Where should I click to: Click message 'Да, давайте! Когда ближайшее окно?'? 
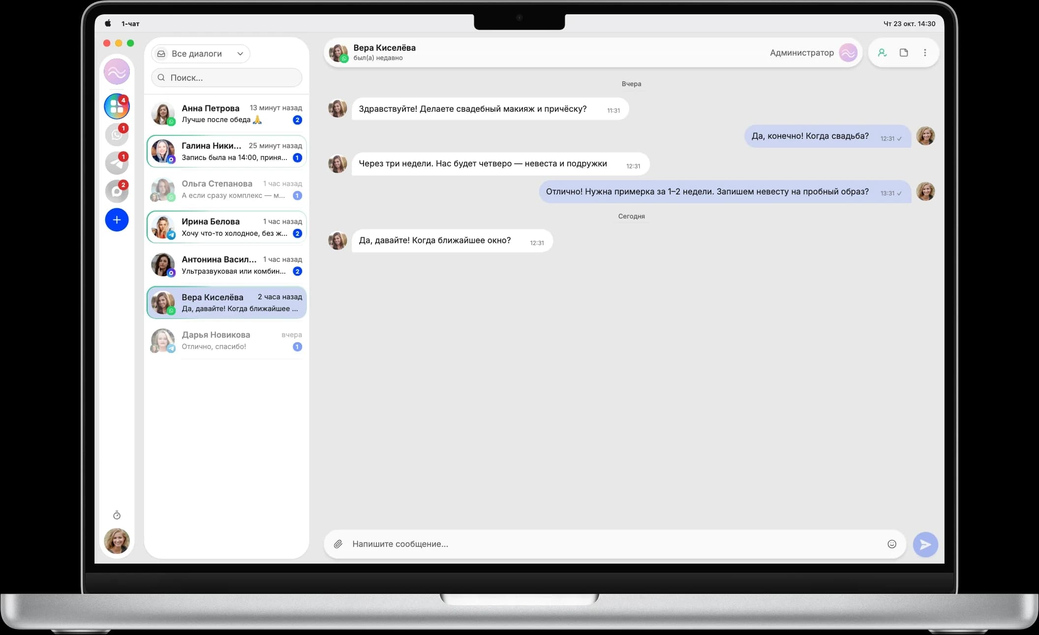452,241
